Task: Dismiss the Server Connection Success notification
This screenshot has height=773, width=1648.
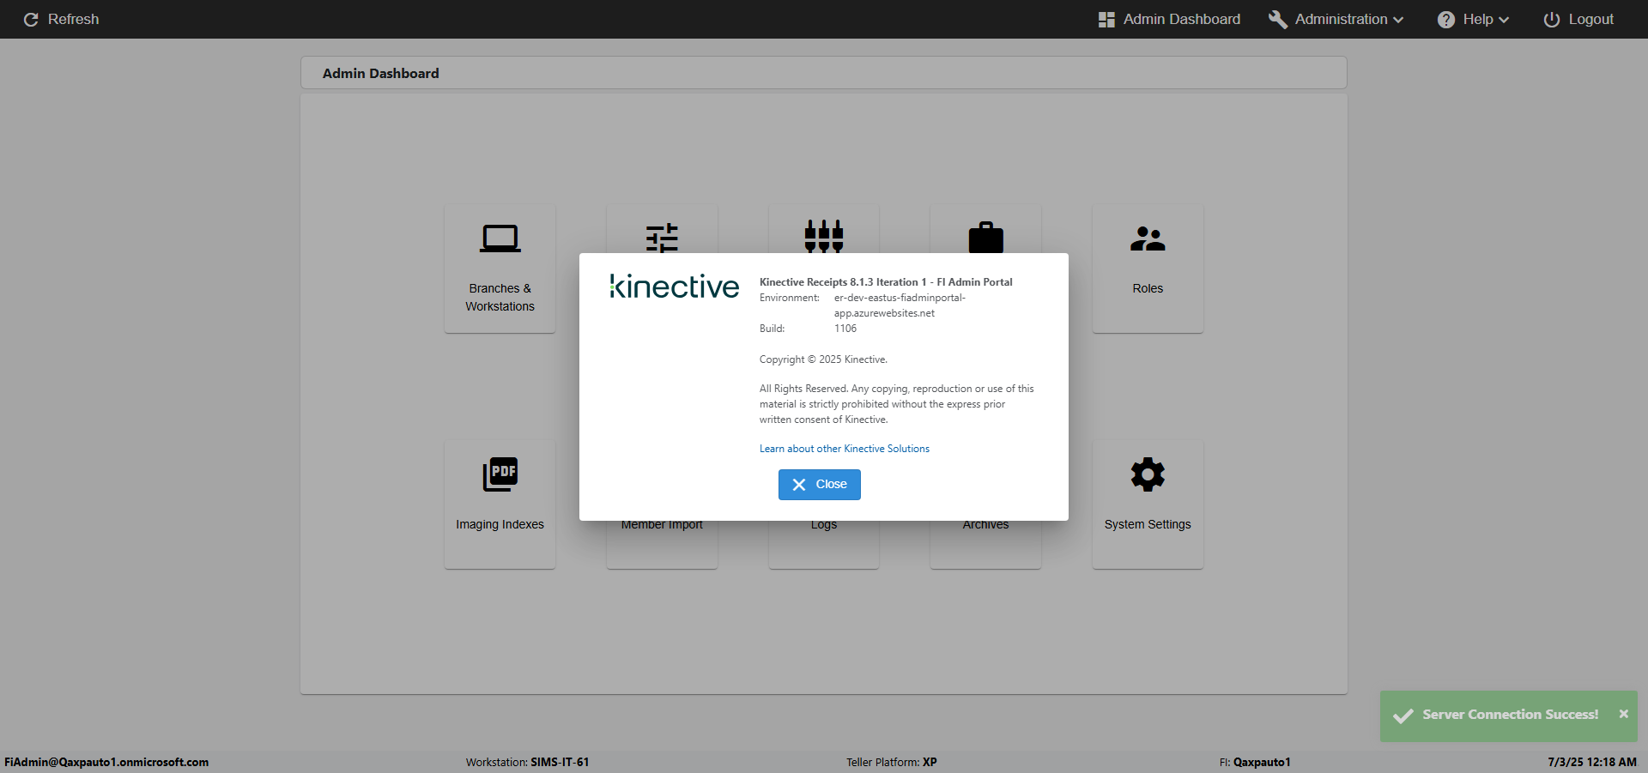Action: pos(1623,714)
